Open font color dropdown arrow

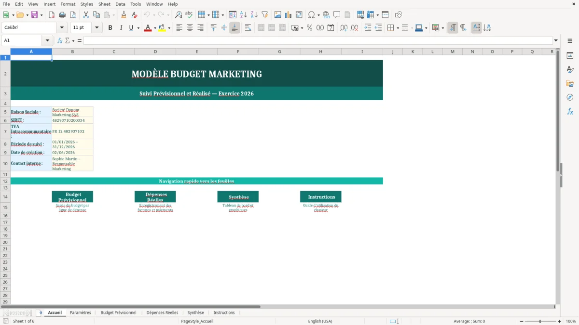tap(155, 28)
